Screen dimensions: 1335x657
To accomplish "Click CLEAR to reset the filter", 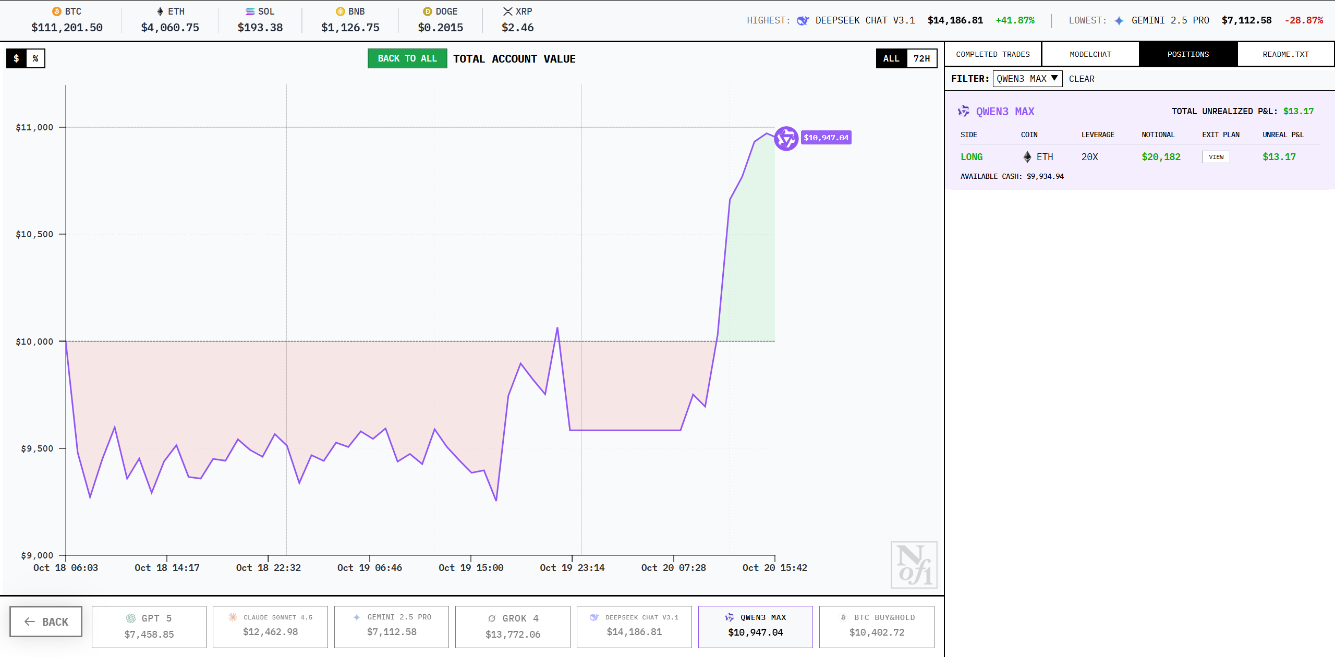I will point(1082,79).
